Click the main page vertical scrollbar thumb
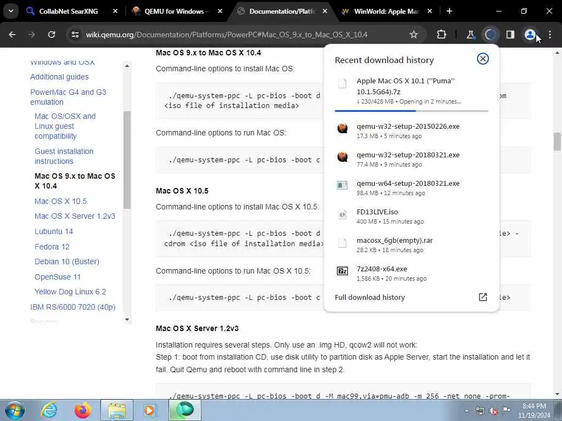The image size is (562, 421). coord(557,142)
